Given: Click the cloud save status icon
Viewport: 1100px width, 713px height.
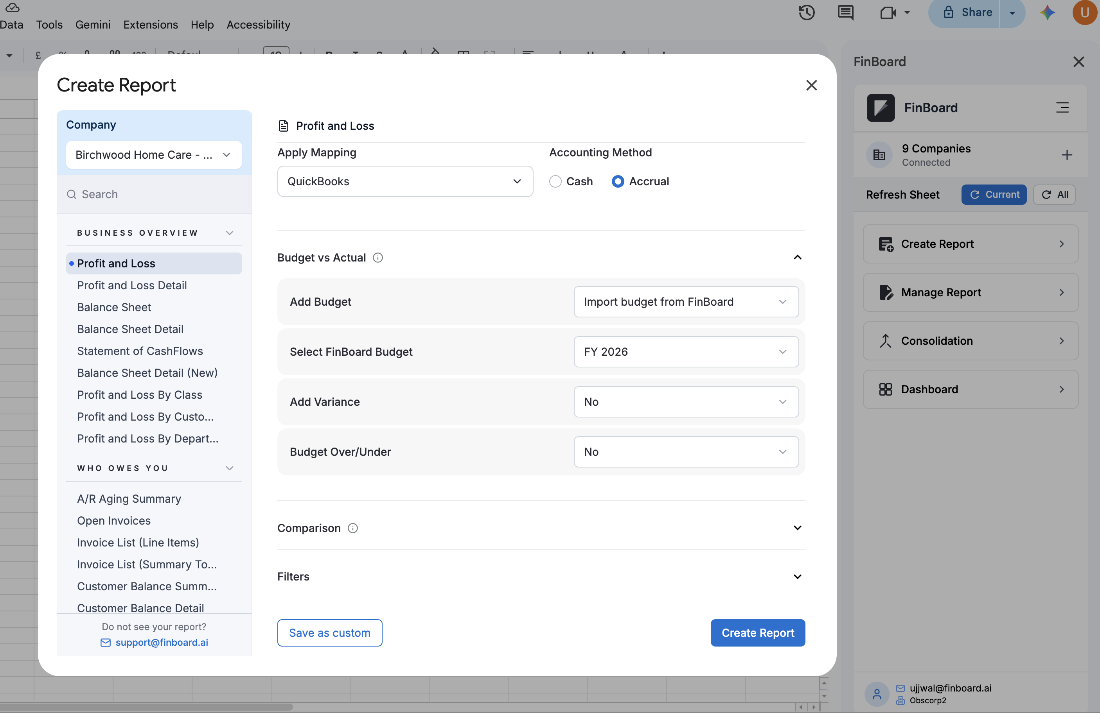Looking at the screenshot, I should click(x=13, y=7).
